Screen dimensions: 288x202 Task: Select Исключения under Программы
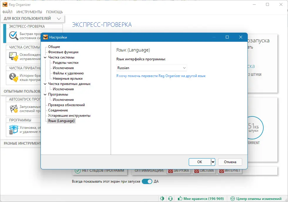63,100
